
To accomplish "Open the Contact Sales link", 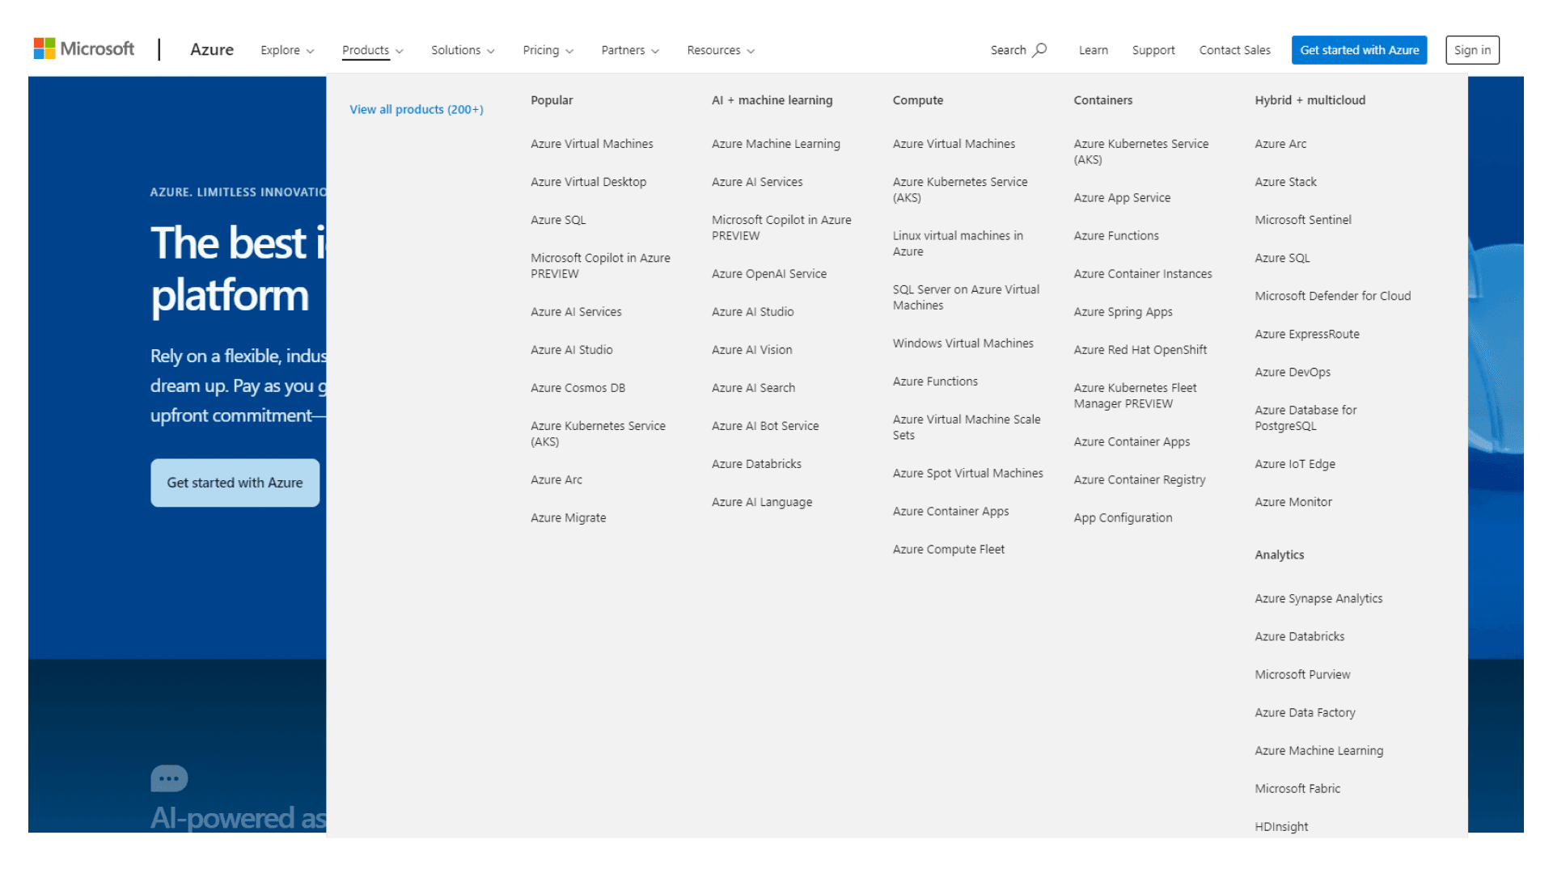I will pyautogui.click(x=1234, y=50).
